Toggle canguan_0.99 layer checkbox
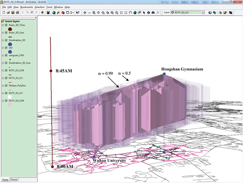 tap(6, 55)
